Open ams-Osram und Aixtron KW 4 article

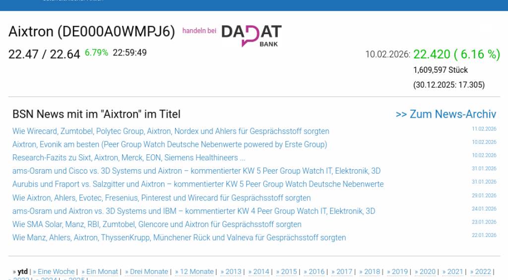193,211
